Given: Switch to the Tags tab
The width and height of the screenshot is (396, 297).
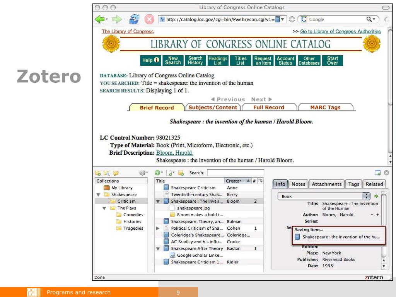Looking at the screenshot, I should 353,184.
